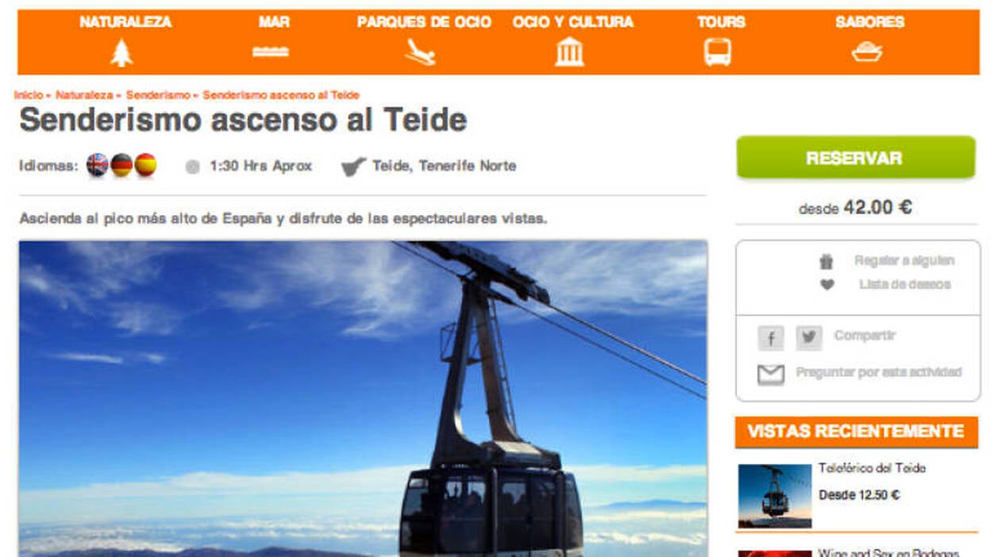The width and height of the screenshot is (991, 557).
Task: Click the NATURALEZA menu label
Action: pos(125,22)
